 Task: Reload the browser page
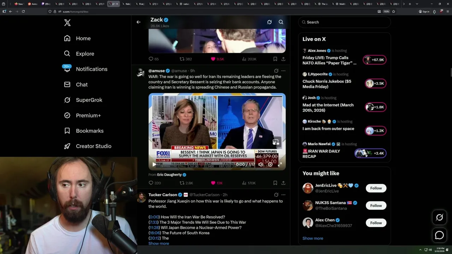pos(23,11)
